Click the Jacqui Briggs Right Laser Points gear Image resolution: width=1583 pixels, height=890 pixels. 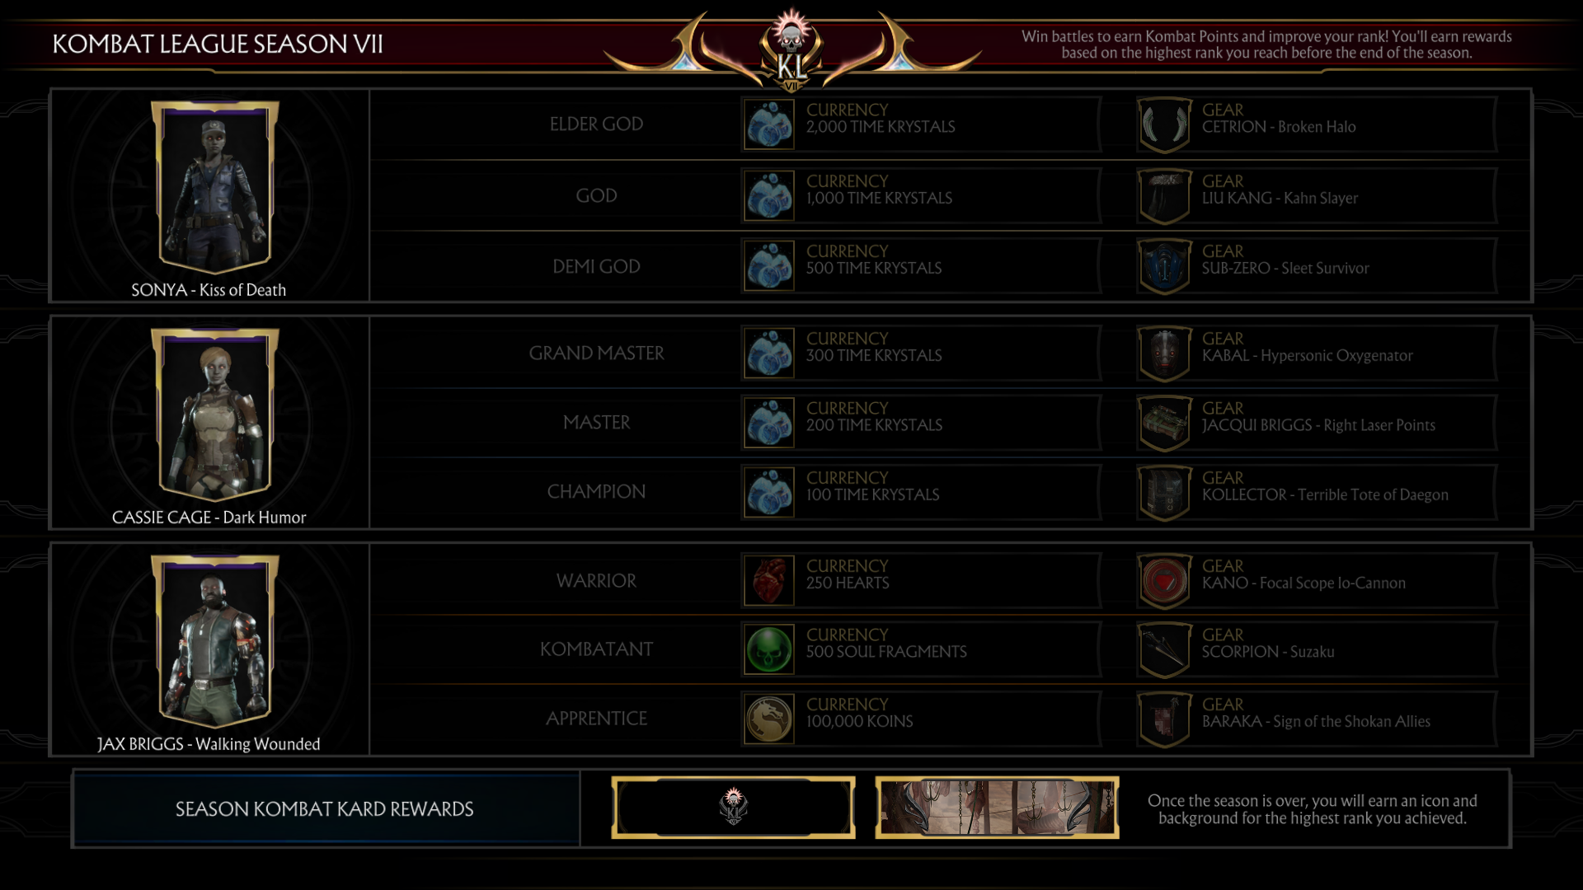click(x=1317, y=424)
